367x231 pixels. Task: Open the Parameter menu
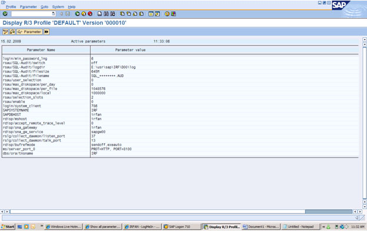pos(28,7)
